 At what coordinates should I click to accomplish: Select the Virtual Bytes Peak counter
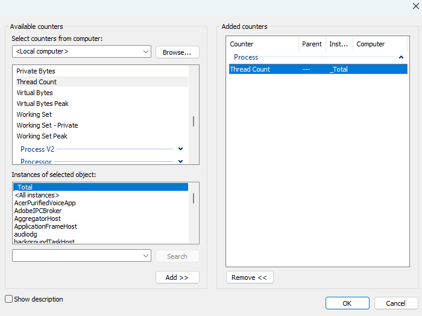[x=42, y=104]
